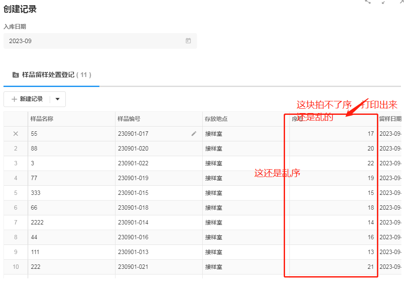404x281 pixels.
Task: Click row number 10 in the table
Action: pos(16,267)
